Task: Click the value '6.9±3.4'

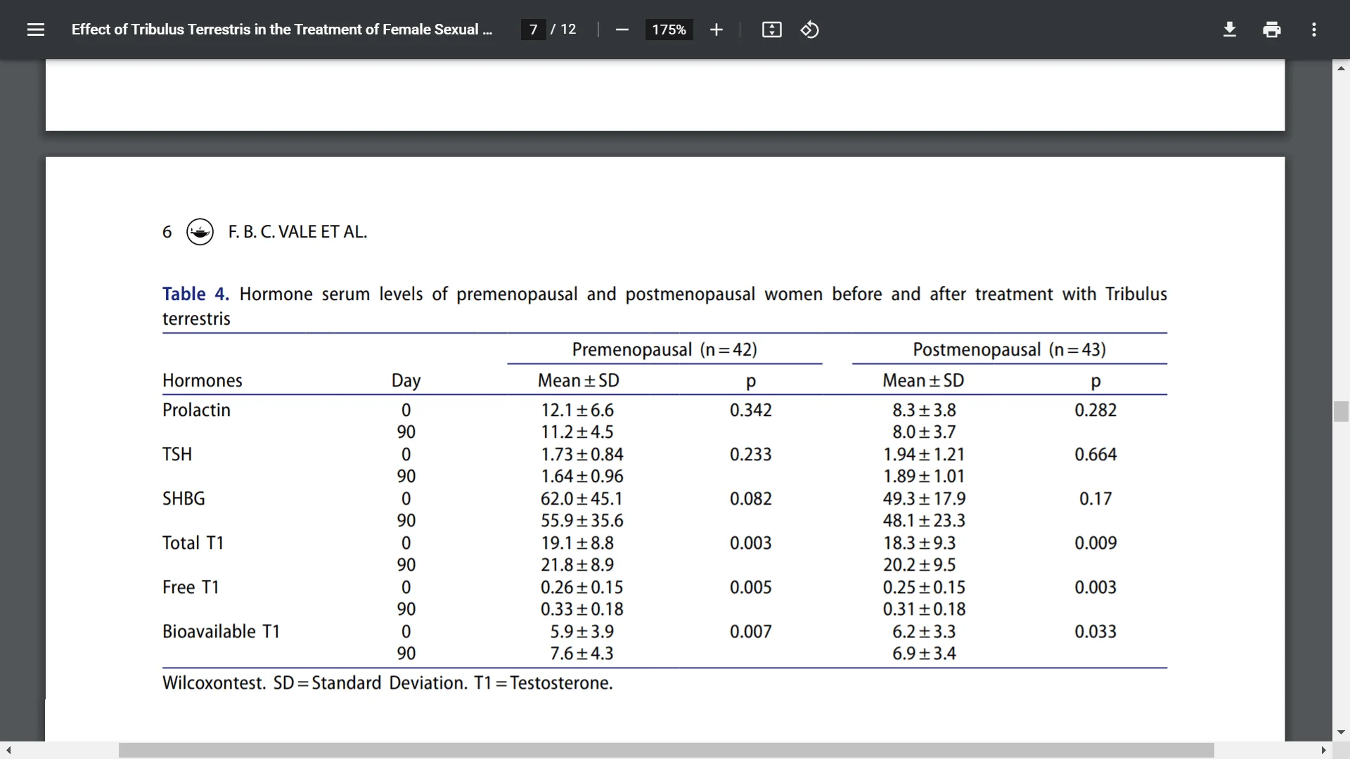Action: click(x=924, y=653)
